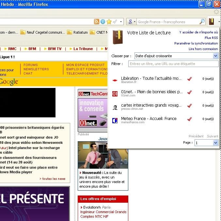The image size is (221, 221).
Task: Click the search magnifying glass icon
Action: pyautogui.click(x=202, y=22)
